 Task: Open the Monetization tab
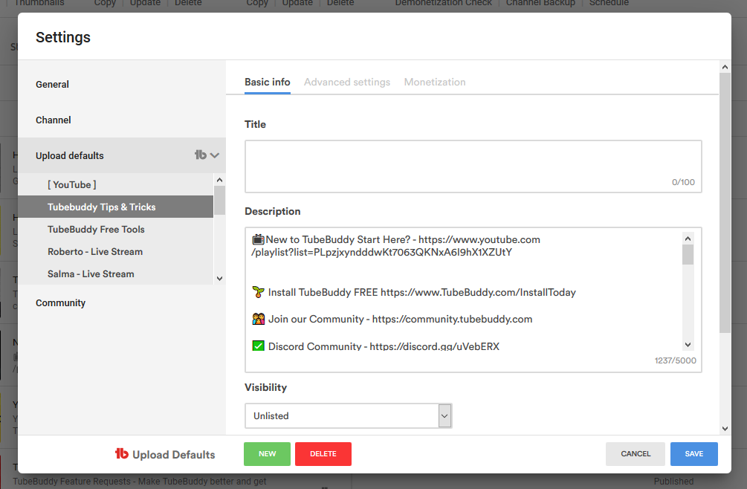click(435, 82)
